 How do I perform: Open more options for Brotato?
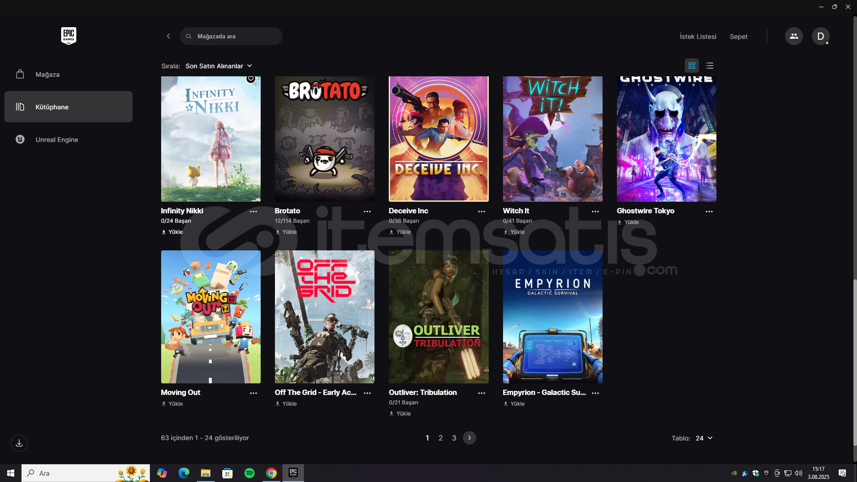[x=367, y=211]
